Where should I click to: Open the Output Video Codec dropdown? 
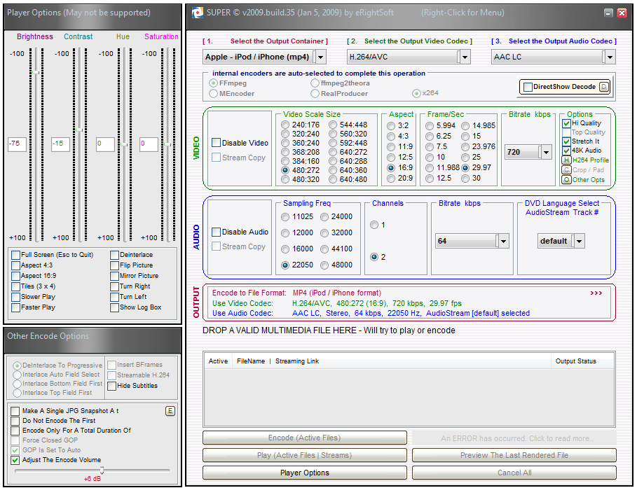click(465, 57)
